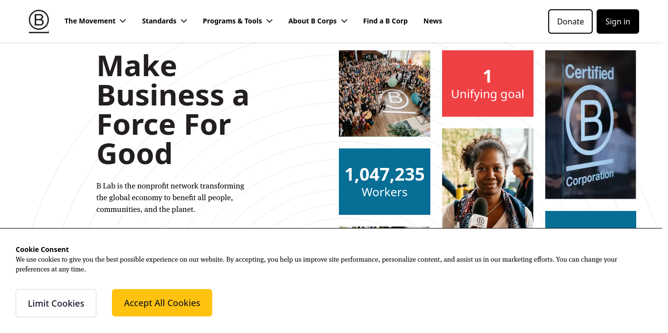Click The Movement menu label
This screenshot has height=333, width=668.
tap(90, 21)
